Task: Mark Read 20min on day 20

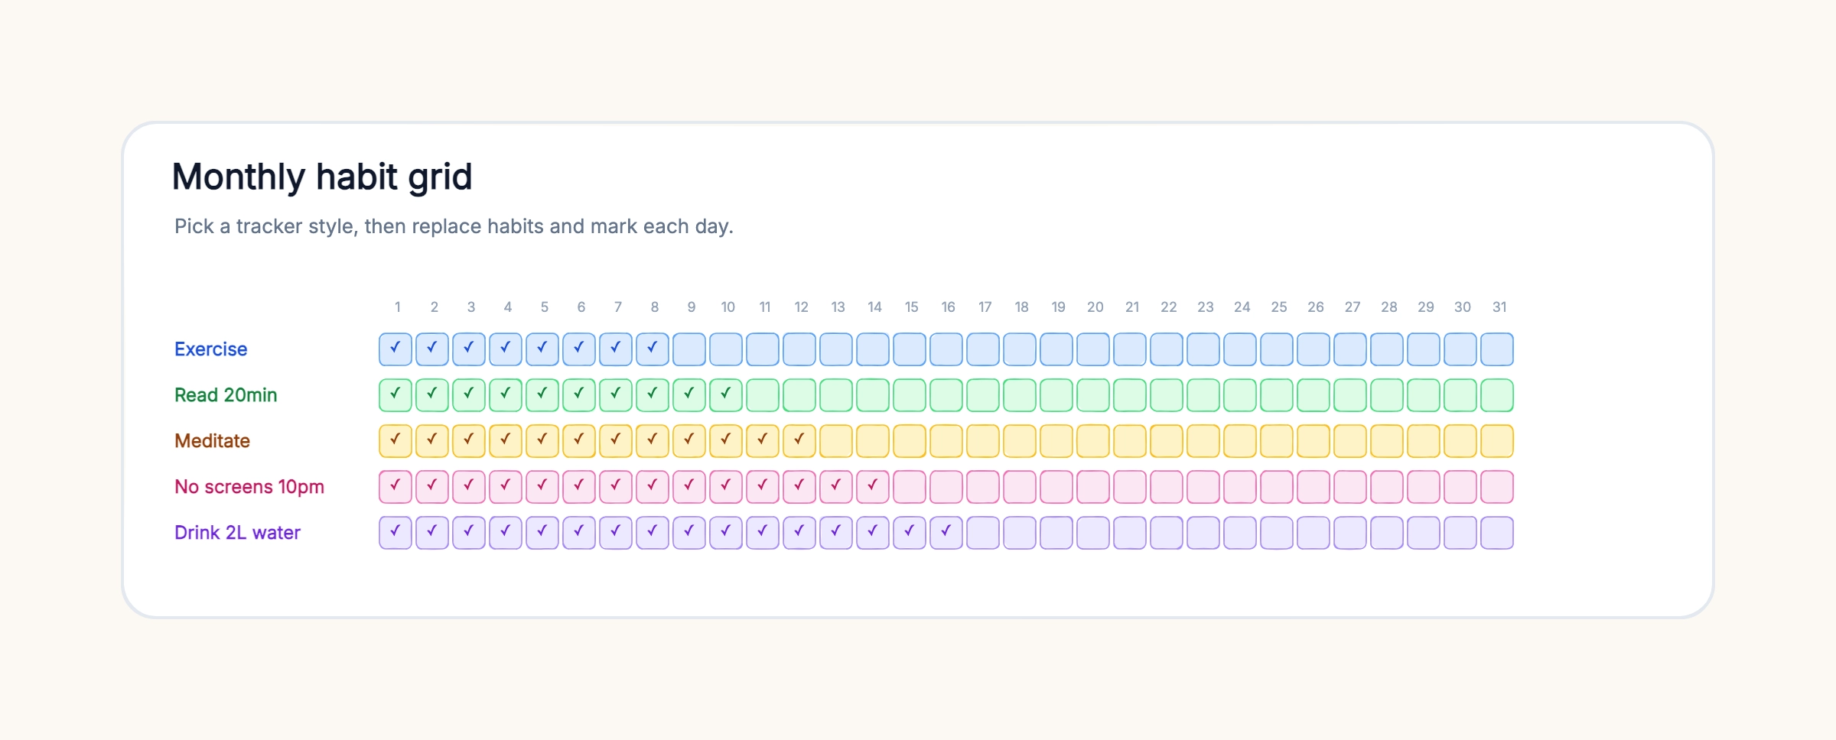Action: 1093,395
